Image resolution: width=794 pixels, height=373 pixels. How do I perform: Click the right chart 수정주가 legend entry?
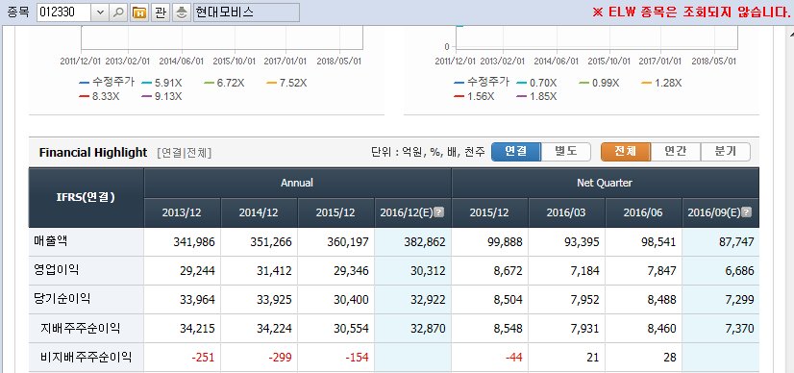pyautogui.click(x=482, y=82)
